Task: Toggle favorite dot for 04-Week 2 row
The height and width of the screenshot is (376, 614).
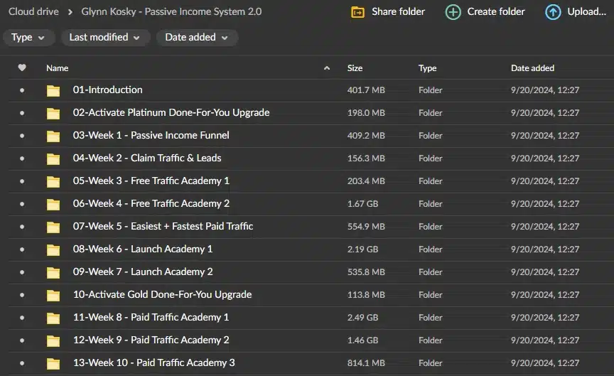Action: pyautogui.click(x=22, y=159)
